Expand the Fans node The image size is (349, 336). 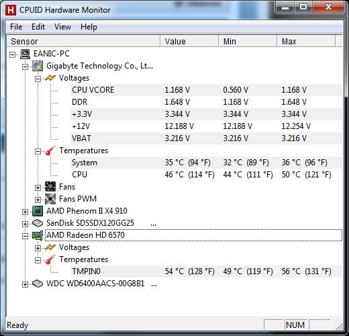[38, 187]
